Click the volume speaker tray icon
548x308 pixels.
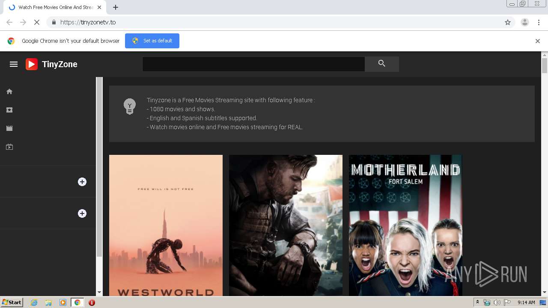[497, 302]
